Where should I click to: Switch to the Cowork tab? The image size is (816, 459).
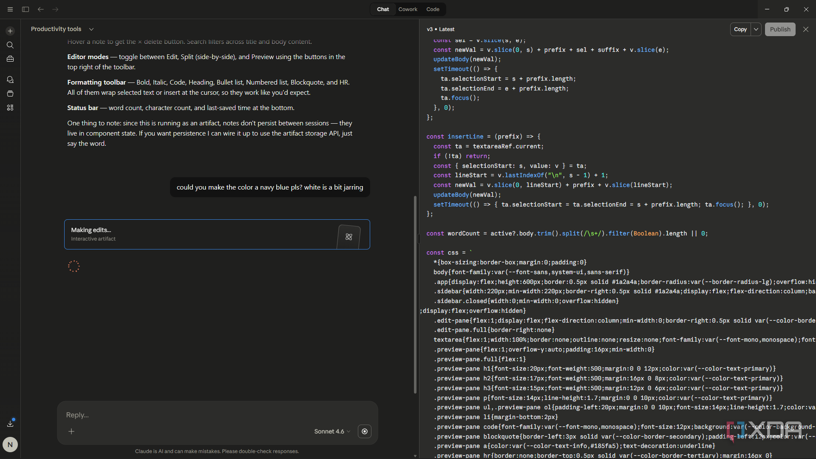[x=408, y=9]
